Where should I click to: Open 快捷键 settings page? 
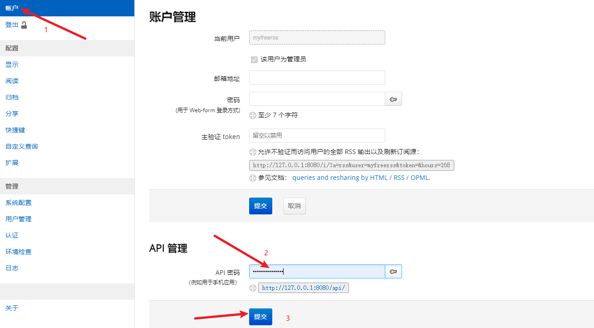coord(15,130)
